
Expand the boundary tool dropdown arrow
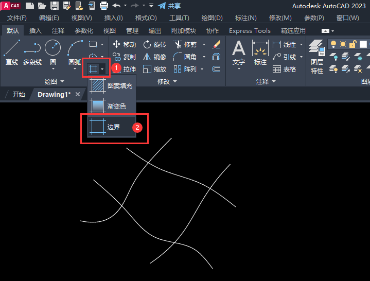coord(102,69)
